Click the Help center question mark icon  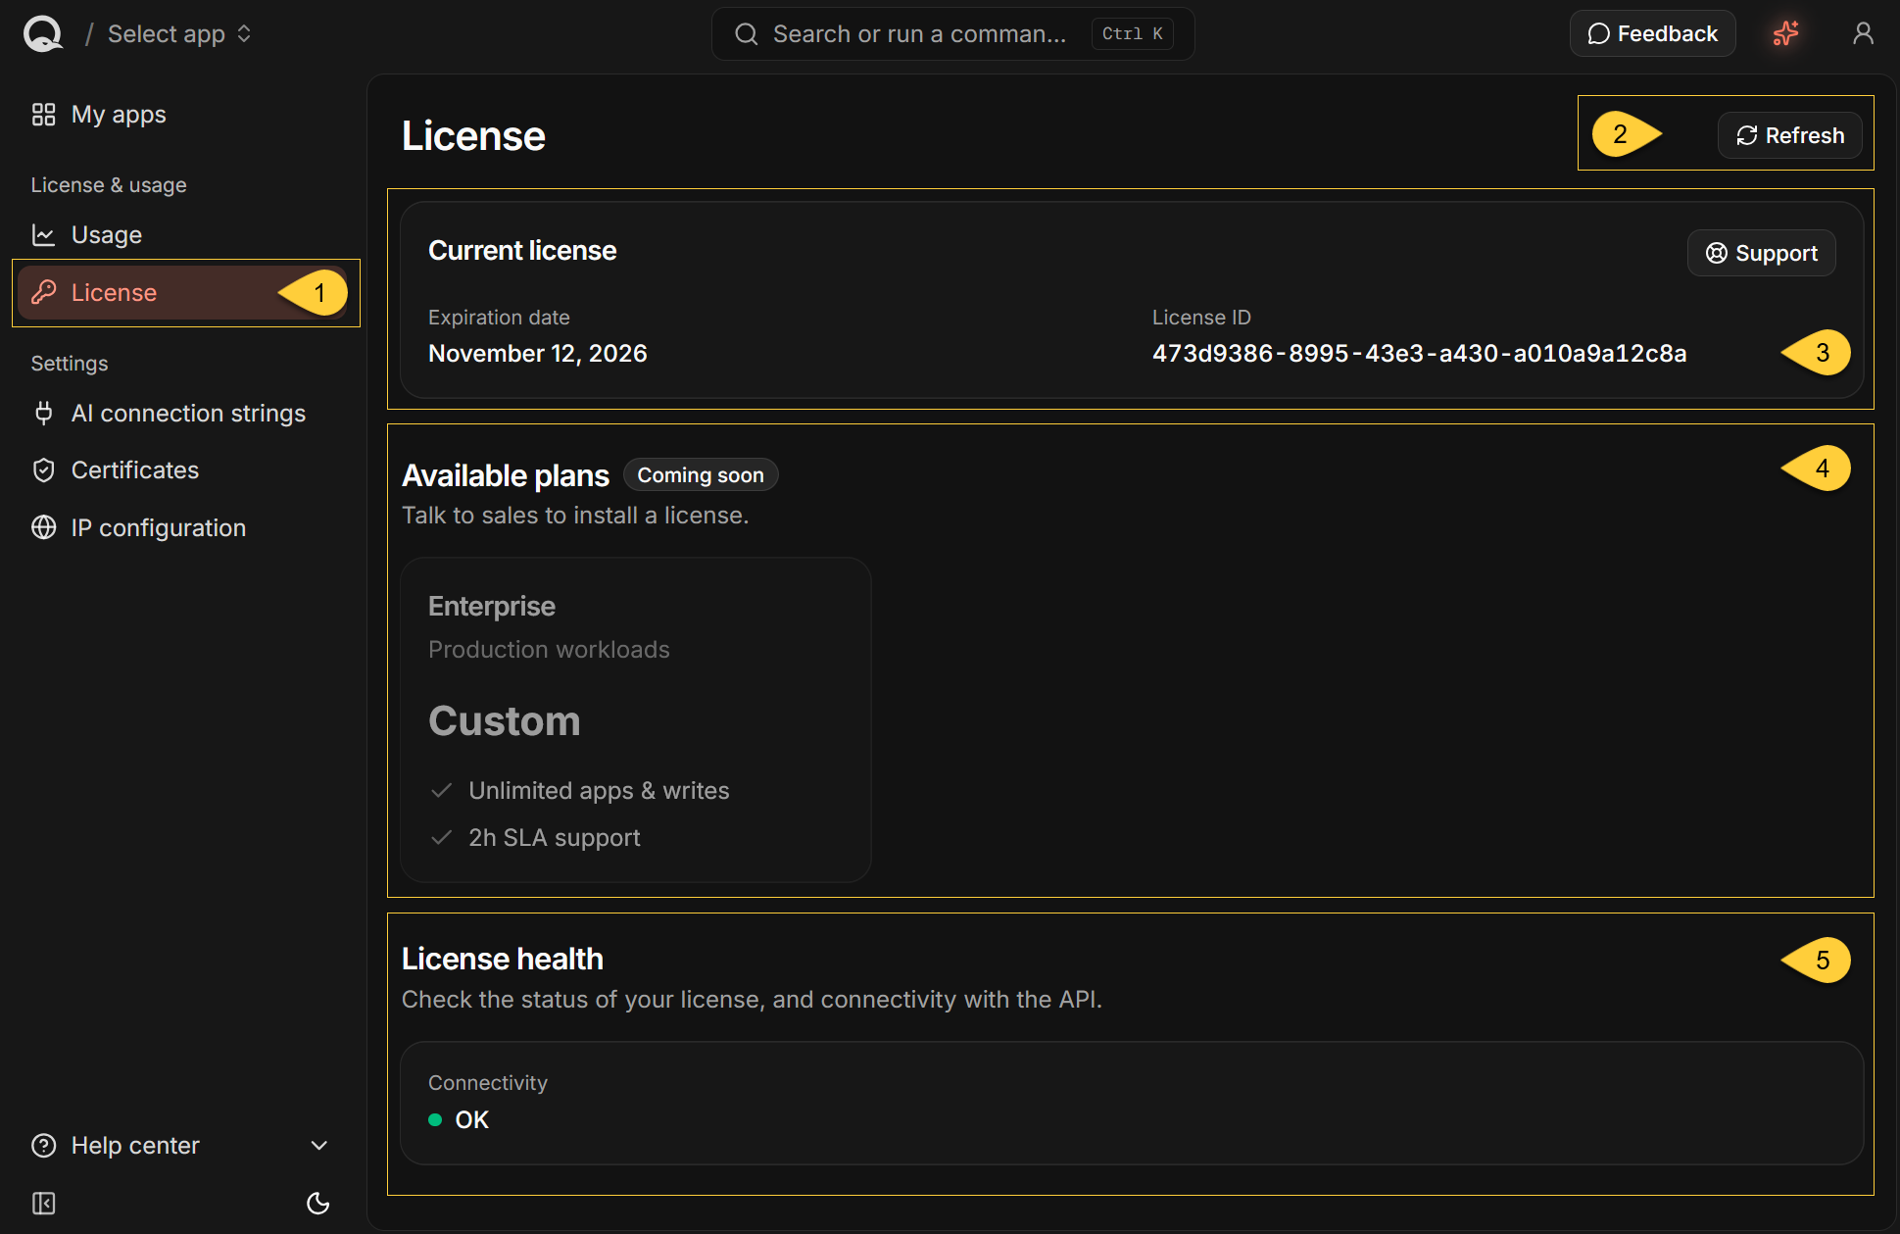pos(44,1146)
